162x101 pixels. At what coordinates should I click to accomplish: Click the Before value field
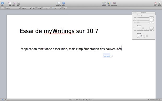tap(151, 20)
